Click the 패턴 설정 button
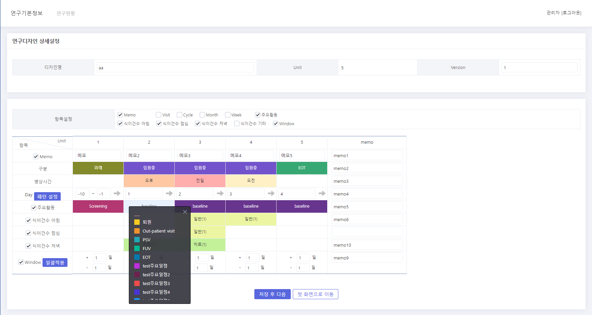Screen dimensions: 592x315 (47, 197)
